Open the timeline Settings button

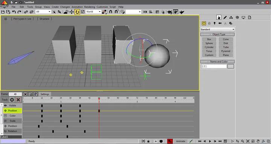45,94
